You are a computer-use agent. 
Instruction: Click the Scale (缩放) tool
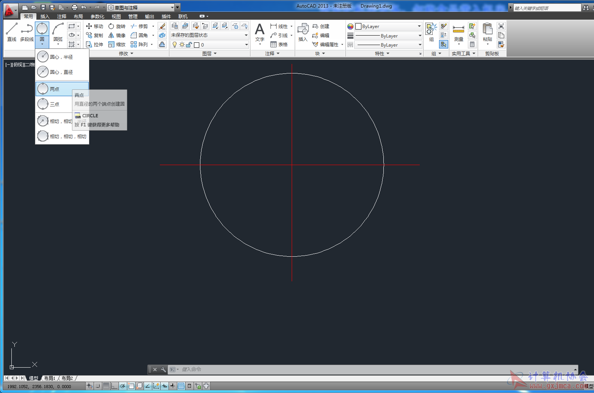coord(117,44)
